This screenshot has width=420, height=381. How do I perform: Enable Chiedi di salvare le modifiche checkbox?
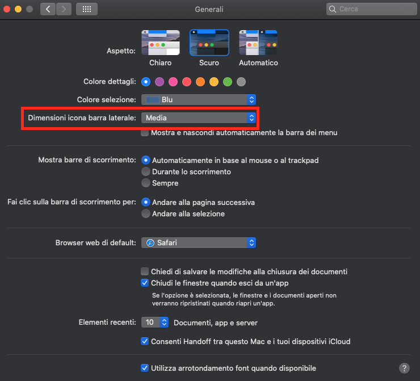pos(145,271)
